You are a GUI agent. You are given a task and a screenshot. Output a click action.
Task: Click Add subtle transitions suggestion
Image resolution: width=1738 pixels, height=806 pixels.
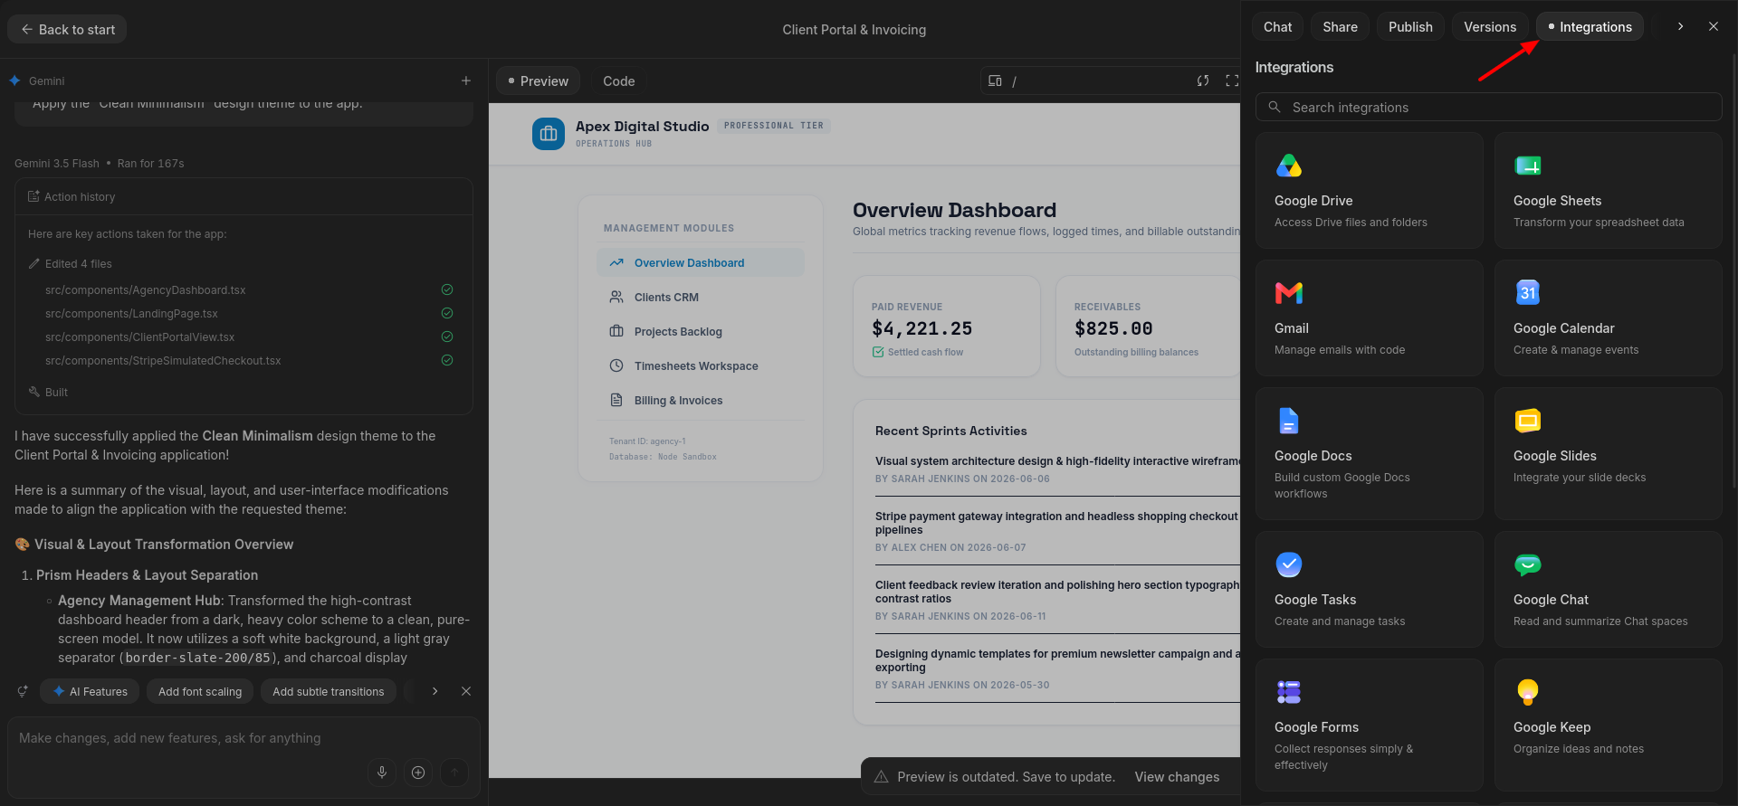(329, 691)
